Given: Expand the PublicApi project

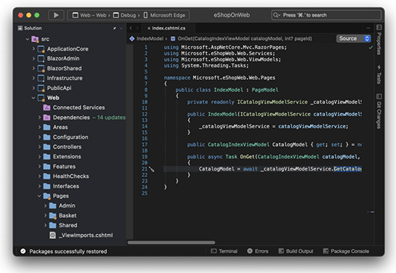Looking at the screenshot, I should (33, 88).
